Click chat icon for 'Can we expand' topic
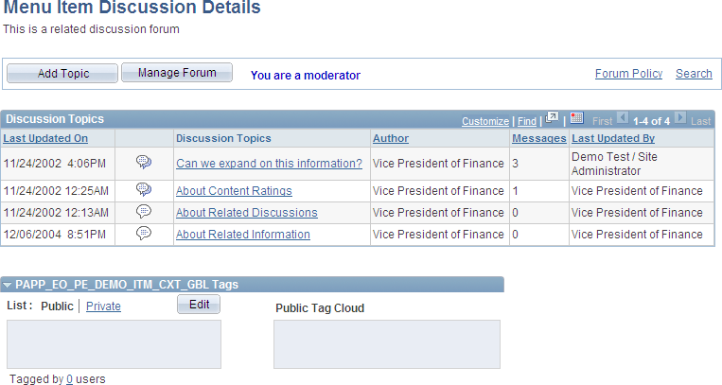 (x=144, y=162)
